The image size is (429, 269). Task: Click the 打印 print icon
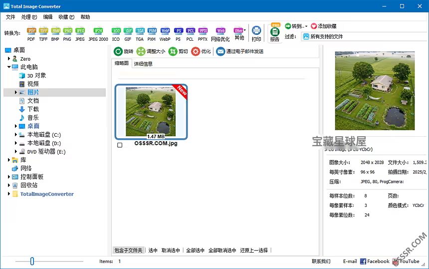[x=256, y=33]
